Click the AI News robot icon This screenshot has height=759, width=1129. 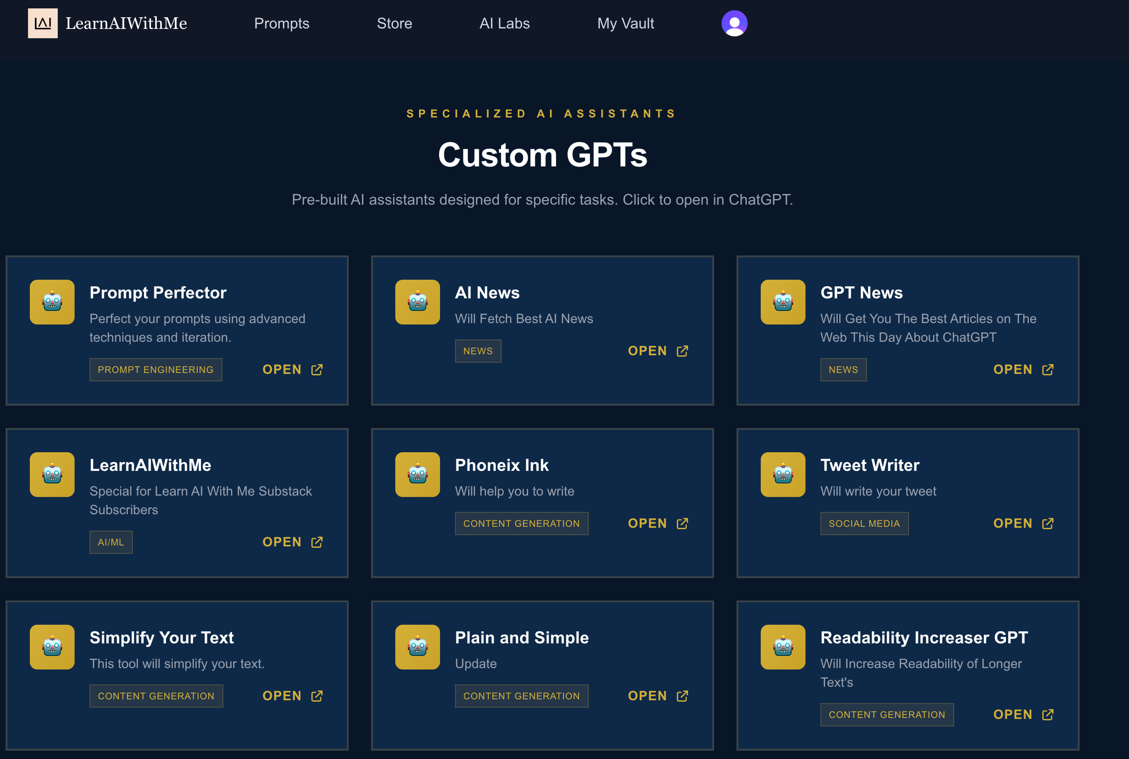click(417, 302)
